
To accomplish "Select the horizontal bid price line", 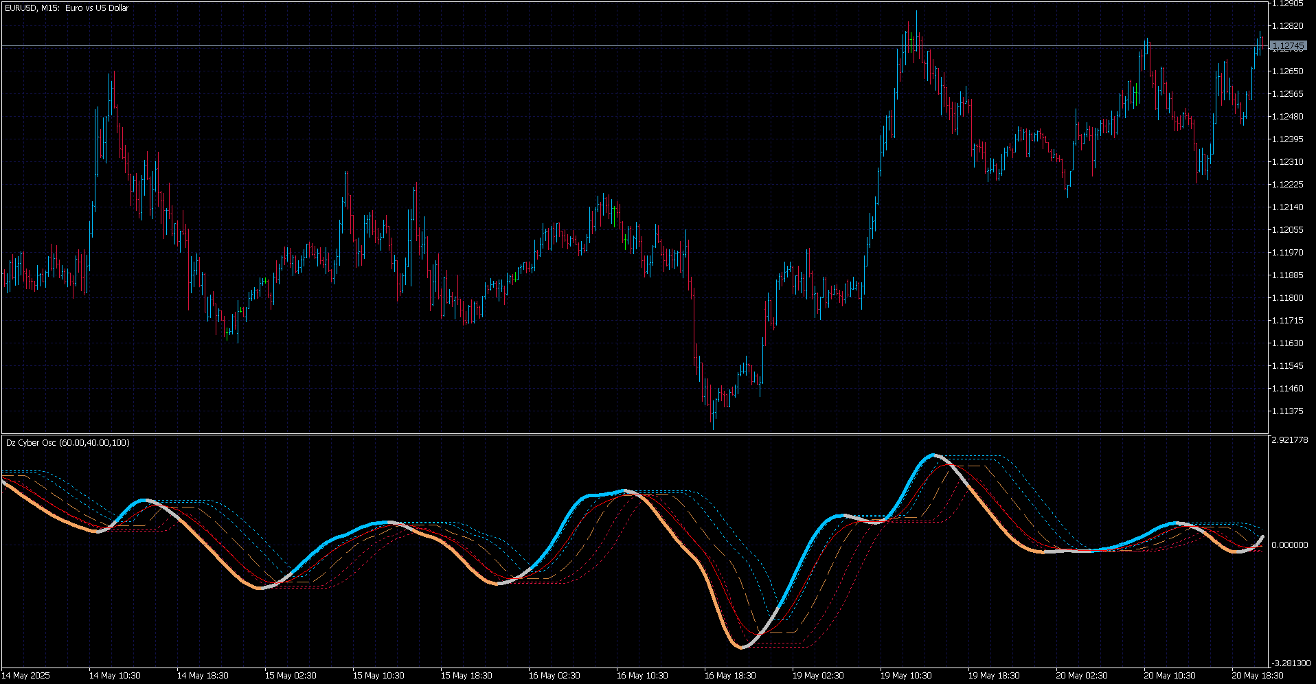I will (634, 46).
